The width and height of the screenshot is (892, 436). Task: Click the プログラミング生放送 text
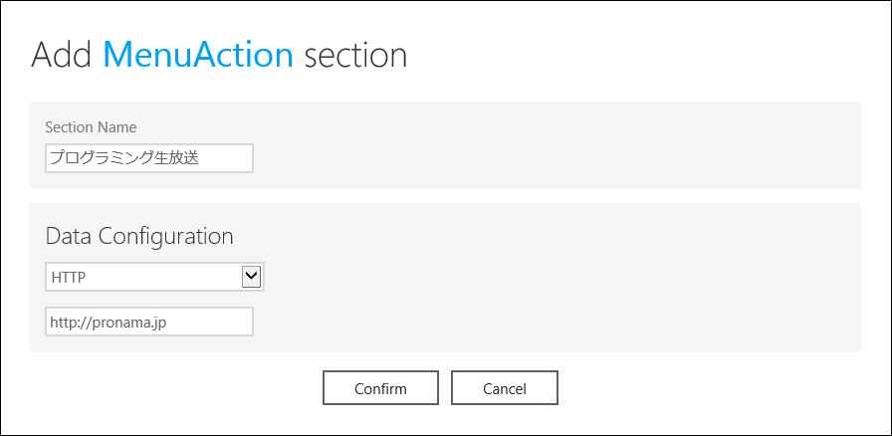[x=125, y=158]
